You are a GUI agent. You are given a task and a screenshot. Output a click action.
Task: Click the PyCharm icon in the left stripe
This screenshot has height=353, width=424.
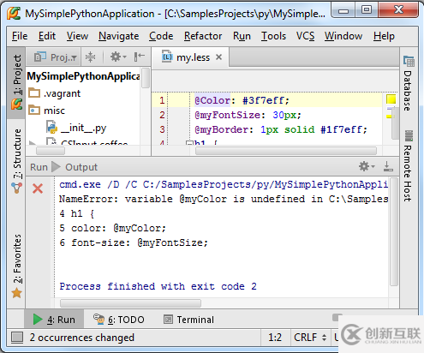[16, 105]
